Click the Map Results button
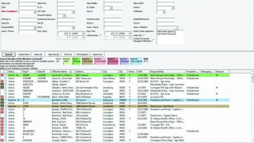Viewport: 254px width, 143px height. [54, 54]
